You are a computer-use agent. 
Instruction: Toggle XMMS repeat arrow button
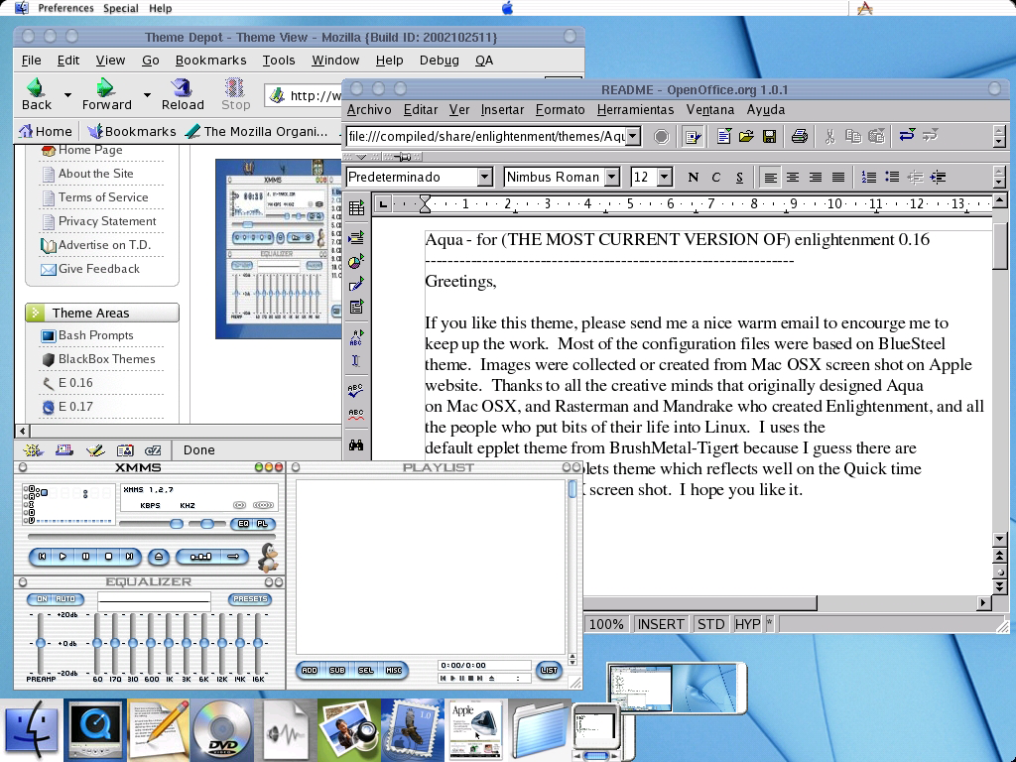233,556
